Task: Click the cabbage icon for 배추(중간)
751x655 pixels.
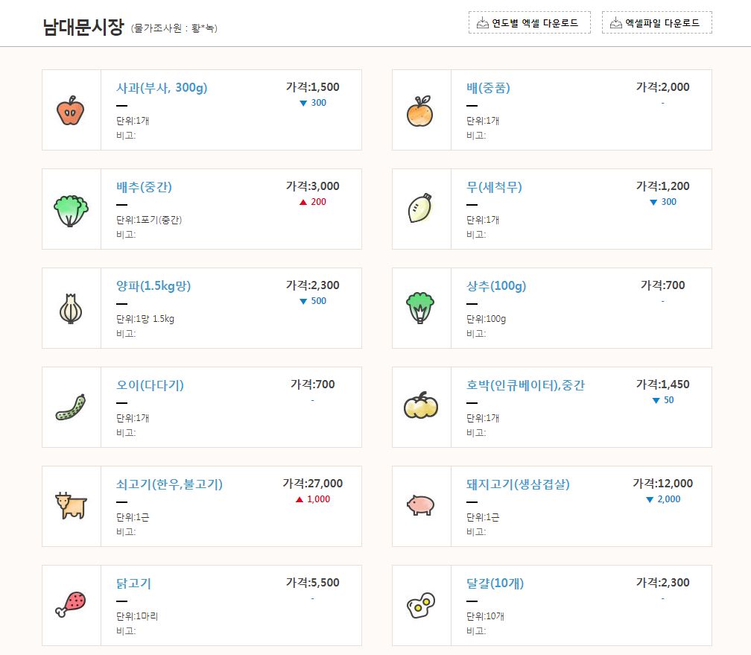Action: coord(71,209)
